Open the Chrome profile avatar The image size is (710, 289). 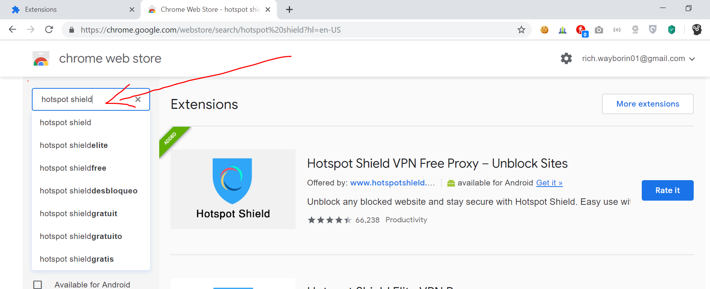tap(697, 30)
